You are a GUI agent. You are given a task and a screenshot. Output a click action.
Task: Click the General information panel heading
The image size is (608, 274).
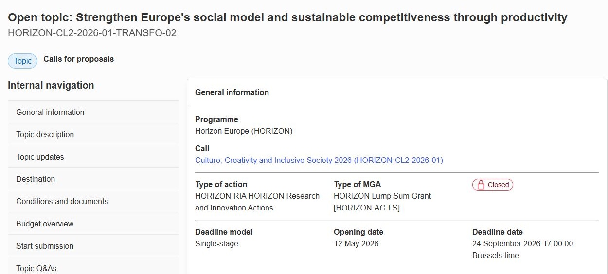click(x=232, y=92)
